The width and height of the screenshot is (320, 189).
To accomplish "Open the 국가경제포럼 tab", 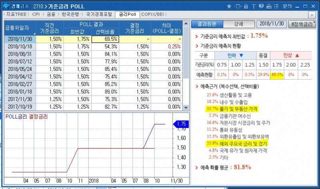I will [99, 14].
